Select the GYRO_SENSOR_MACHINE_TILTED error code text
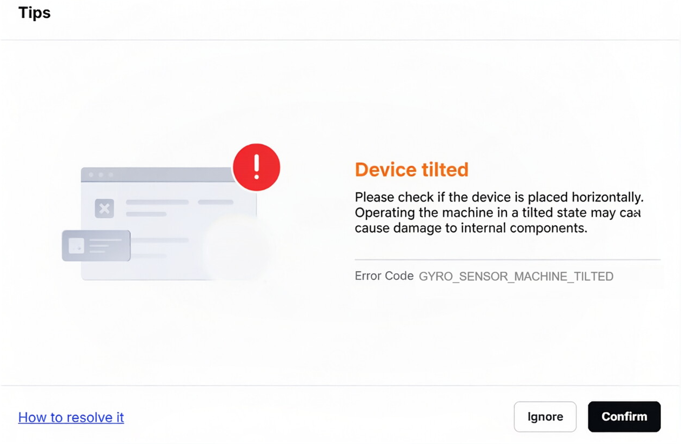This screenshot has width=681, height=444. [x=516, y=277]
